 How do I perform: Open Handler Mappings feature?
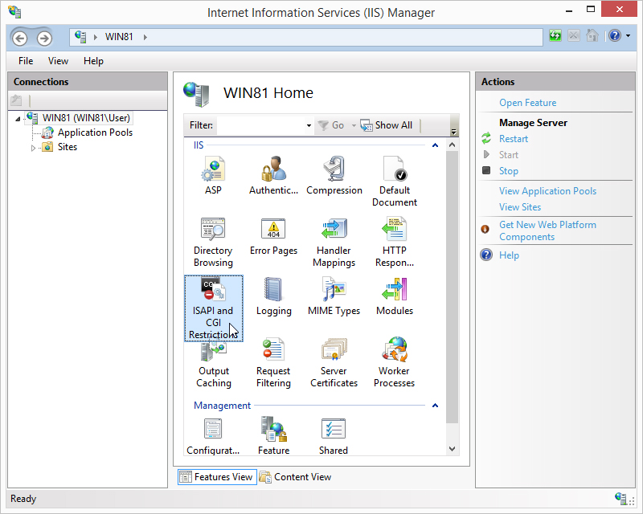(x=334, y=242)
